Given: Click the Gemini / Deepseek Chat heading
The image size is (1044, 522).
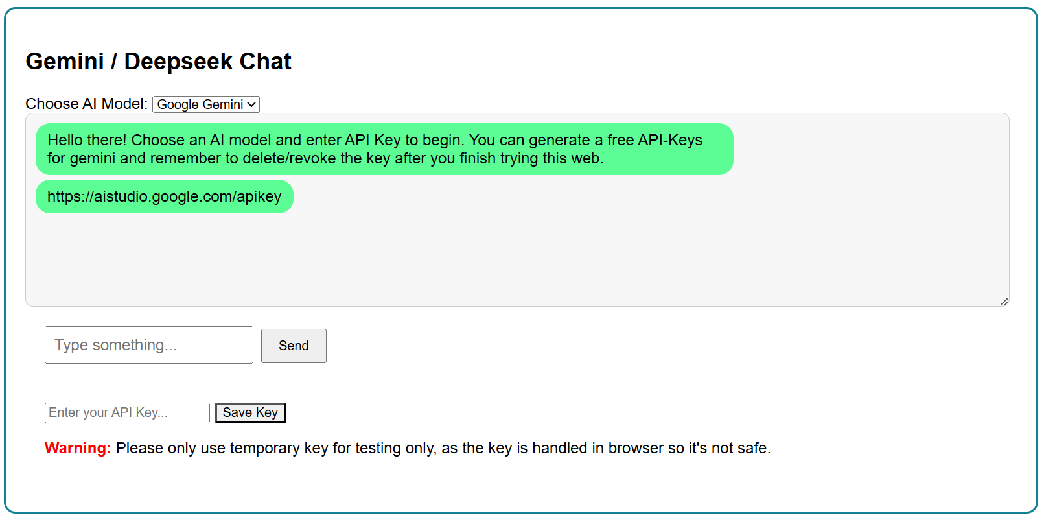Looking at the screenshot, I should pos(157,61).
